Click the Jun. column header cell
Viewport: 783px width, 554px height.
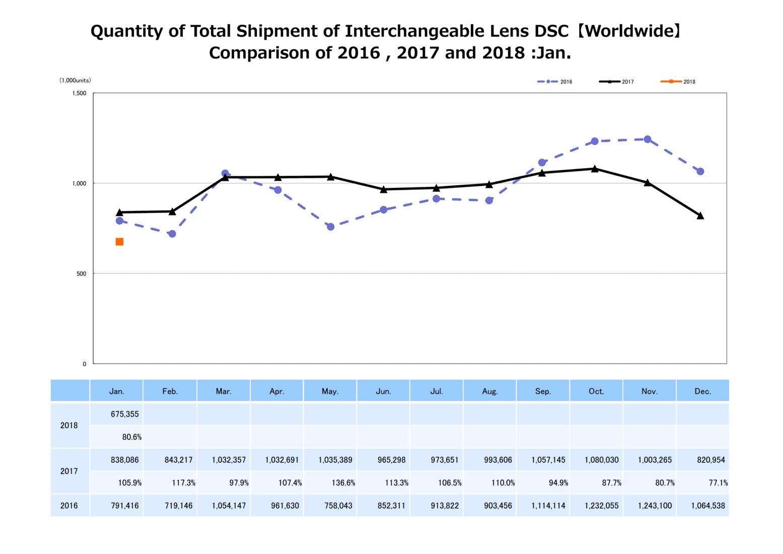(383, 391)
